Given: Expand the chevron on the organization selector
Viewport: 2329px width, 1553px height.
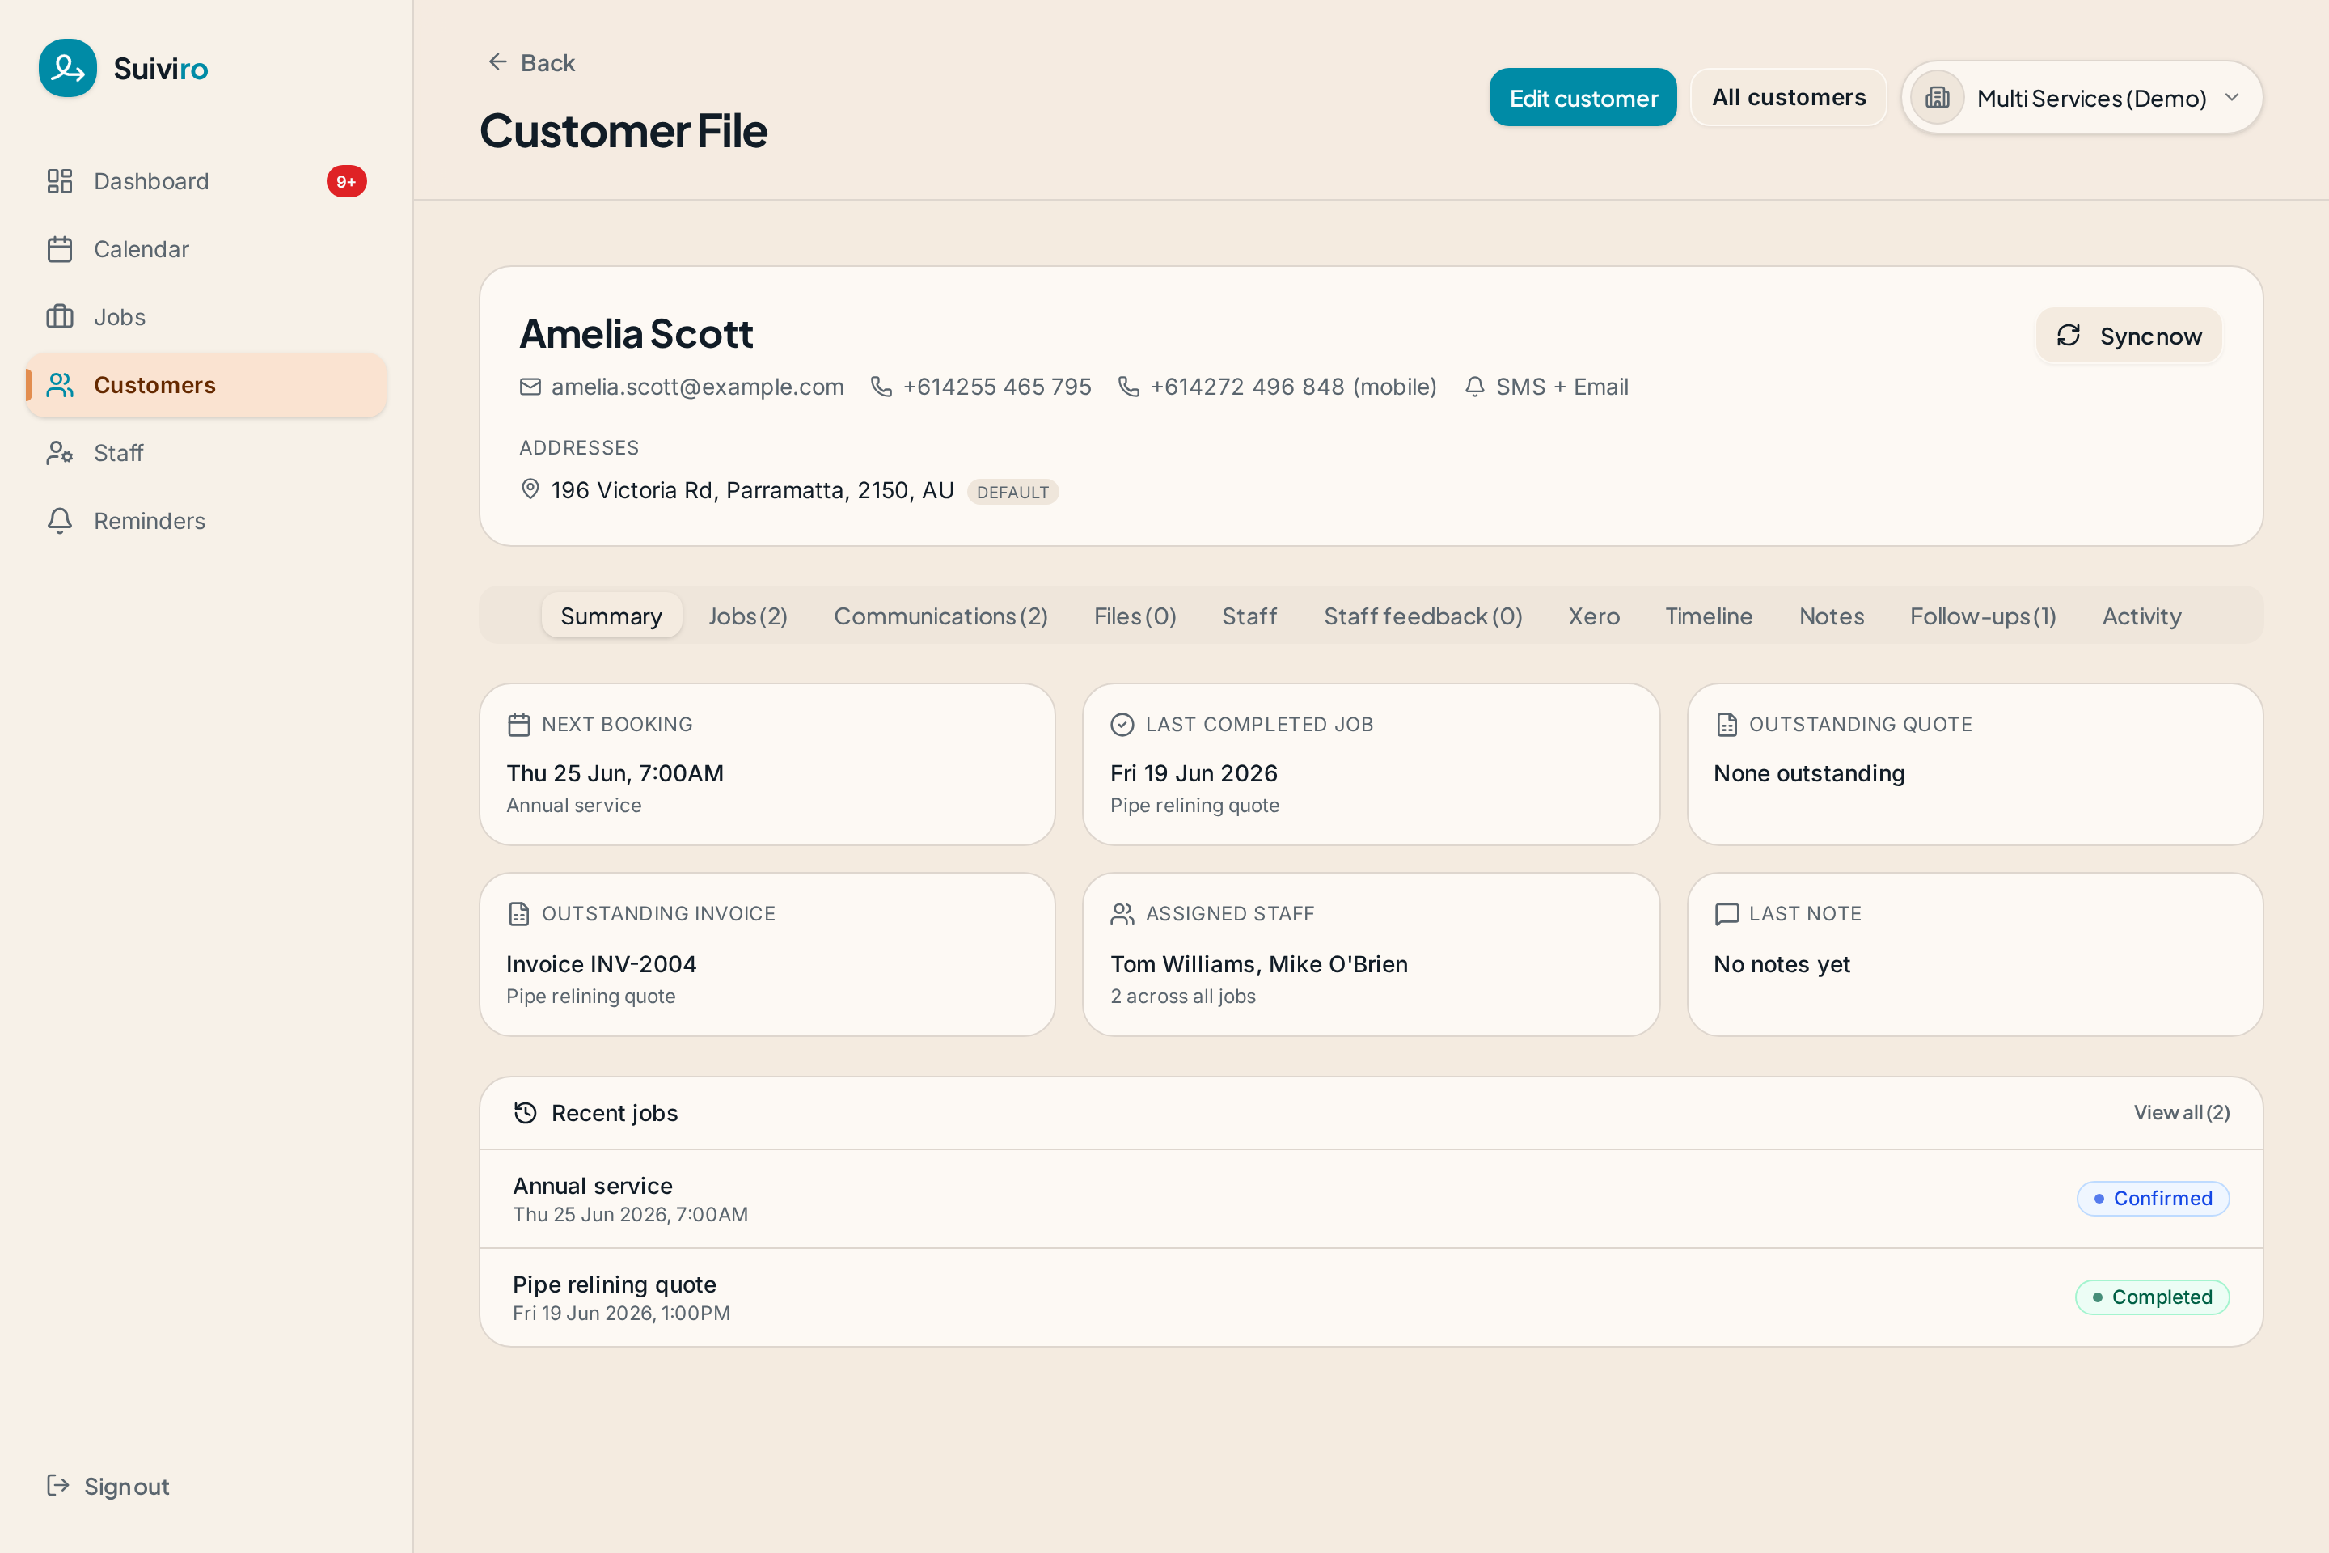Looking at the screenshot, I should click(2232, 97).
